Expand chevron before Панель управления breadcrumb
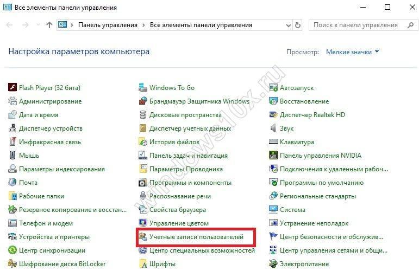The height and width of the screenshot is (277, 419). tap(72, 25)
